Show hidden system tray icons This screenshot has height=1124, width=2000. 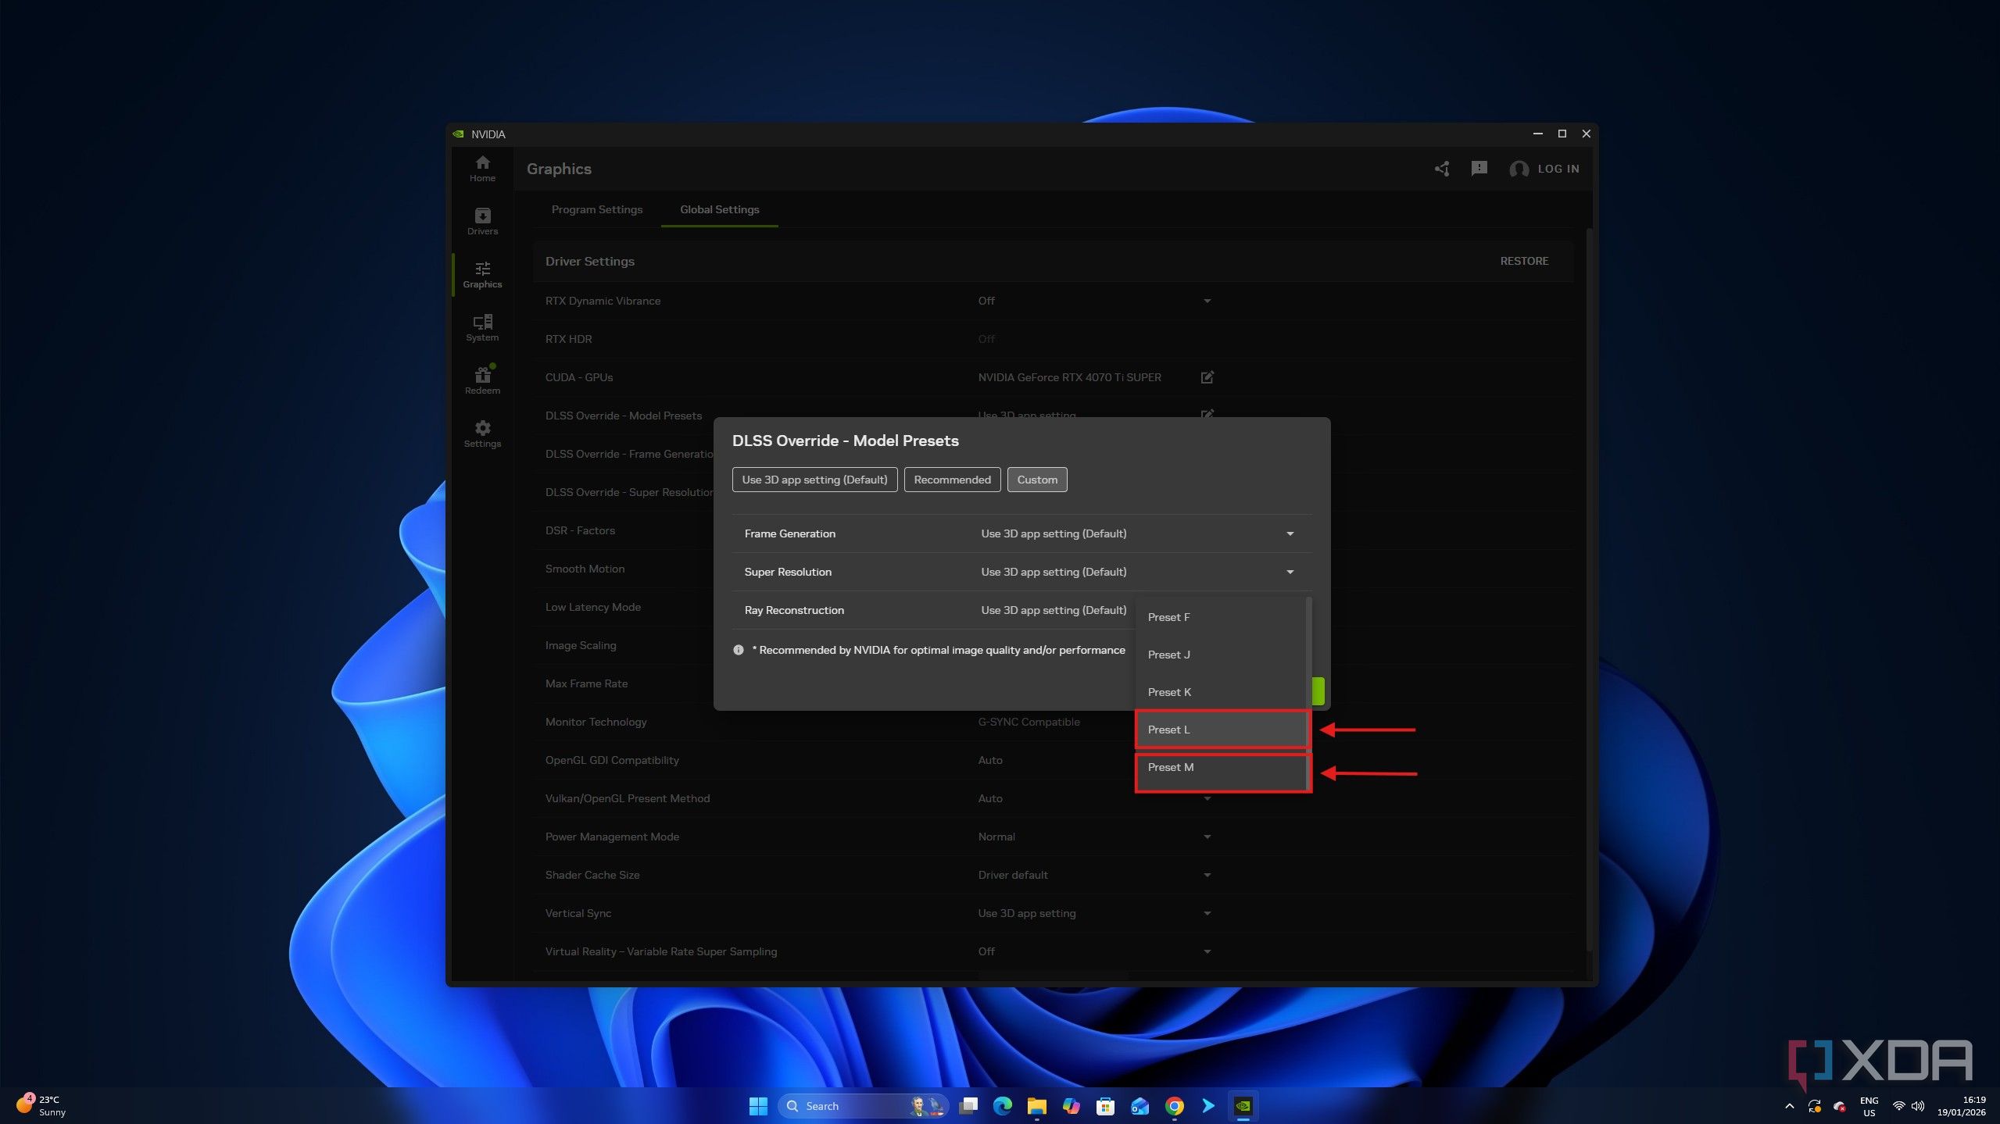[x=1790, y=1106]
